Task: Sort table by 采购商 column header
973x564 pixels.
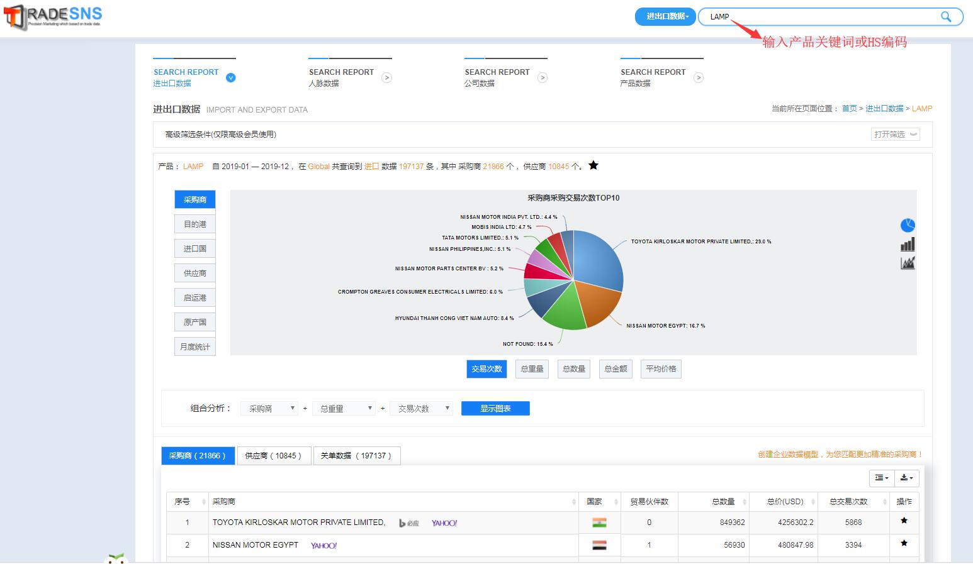Action: (394, 502)
